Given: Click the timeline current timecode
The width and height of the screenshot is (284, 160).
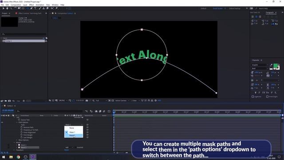Looking at the screenshot, I should (x=8, y=111).
